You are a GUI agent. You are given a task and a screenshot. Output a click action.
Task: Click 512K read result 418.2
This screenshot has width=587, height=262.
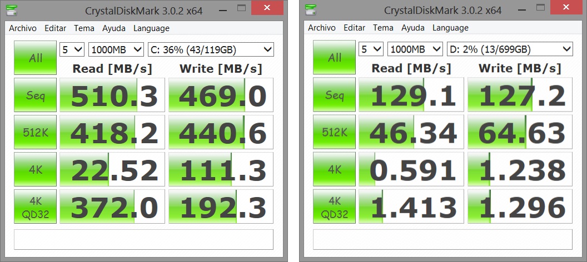pos(112,132)
